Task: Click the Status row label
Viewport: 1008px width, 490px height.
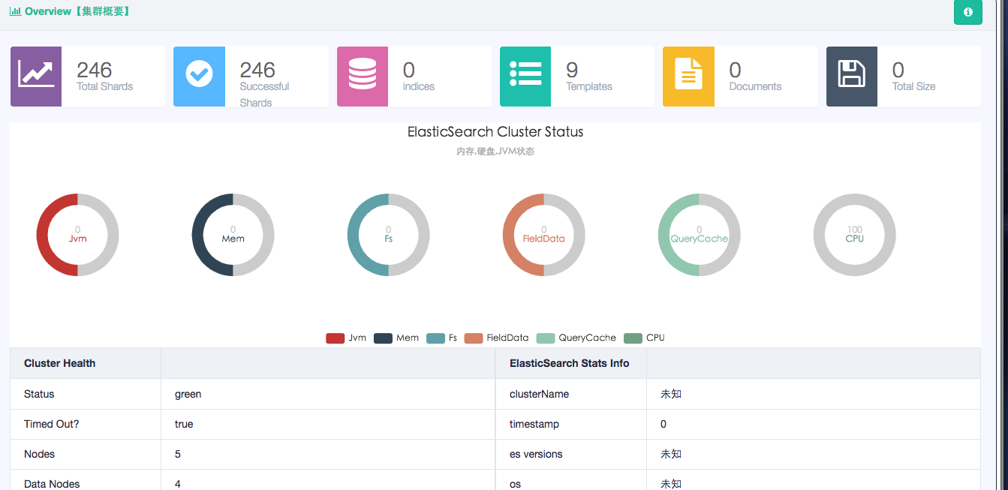Action: tap(39, 394)
